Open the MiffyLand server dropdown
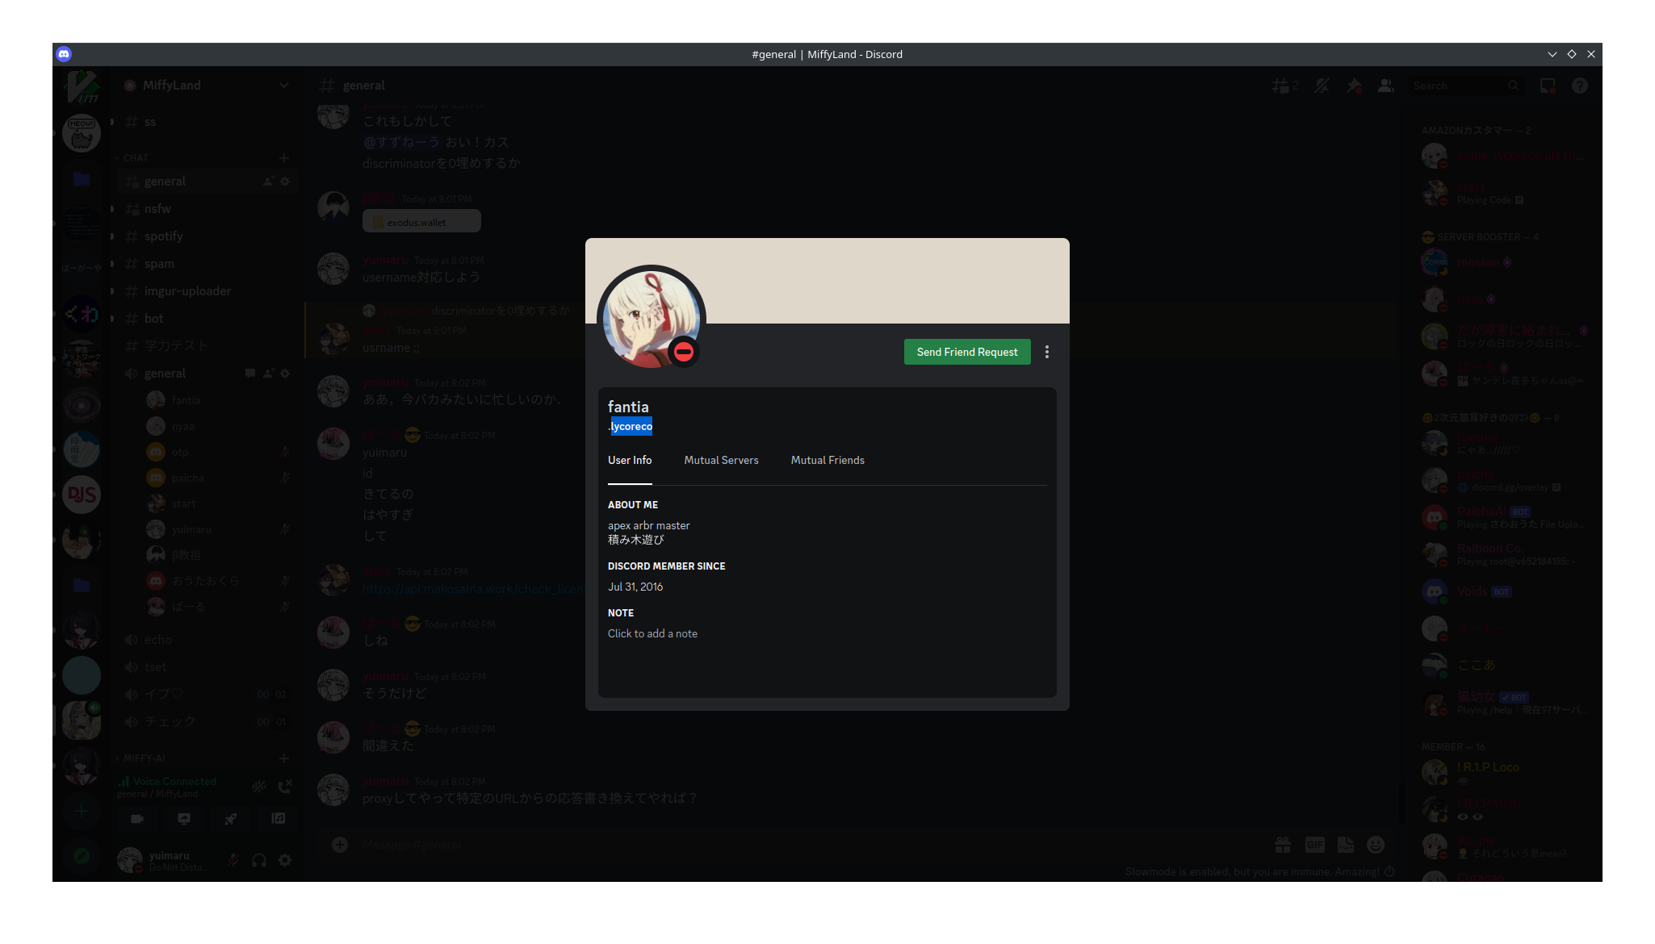 coord(284,86)
